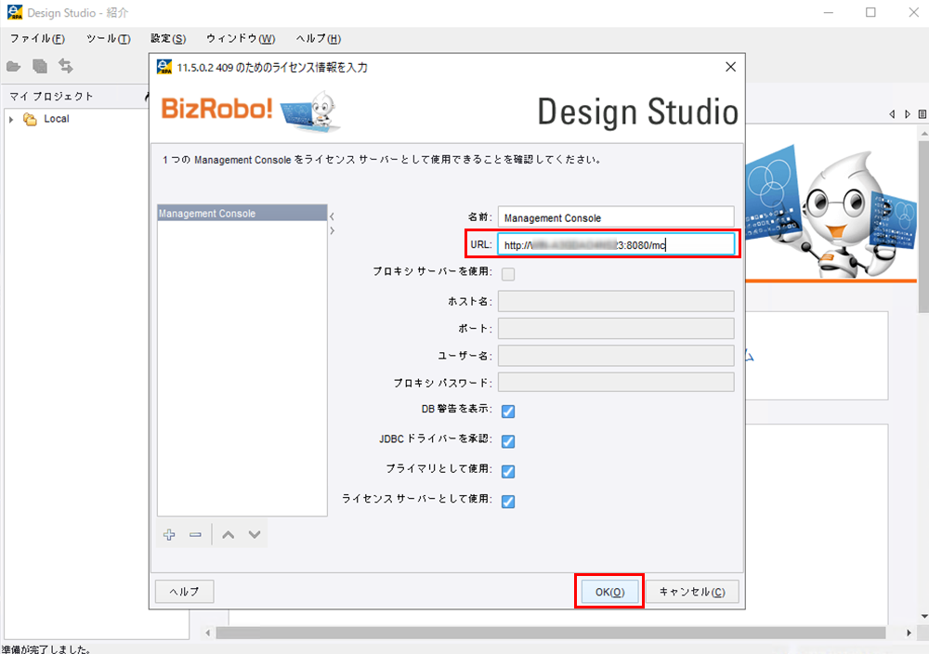Click the disabled ホスト名 field

coord(616,301)
